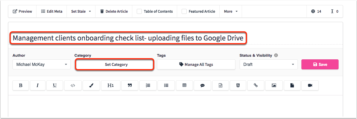
Task: Open the More menu
Action: 231,12
